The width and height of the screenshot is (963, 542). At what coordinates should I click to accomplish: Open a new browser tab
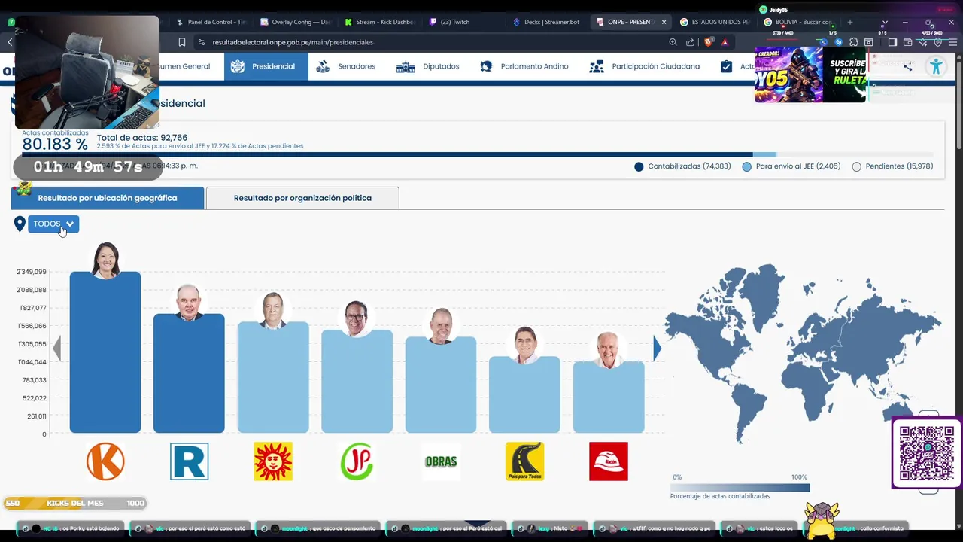coord(850,22)
